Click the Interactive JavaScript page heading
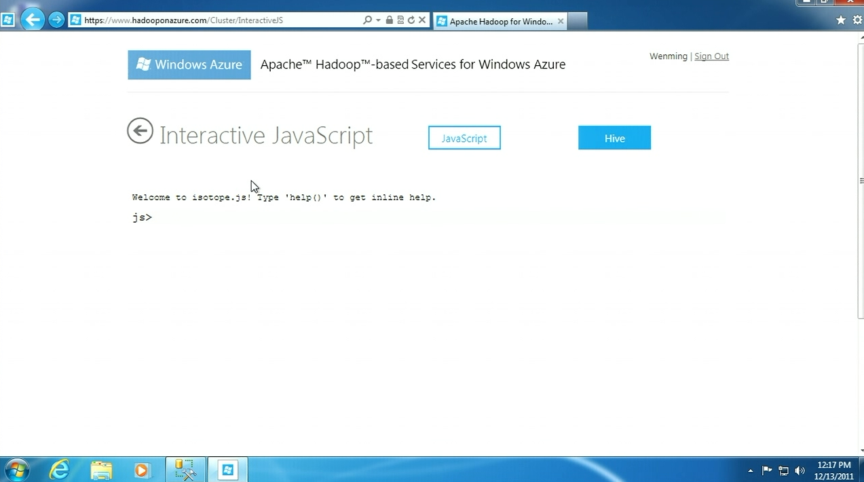The width and height of the screenshot is (864, 482). tap(266, 135)
